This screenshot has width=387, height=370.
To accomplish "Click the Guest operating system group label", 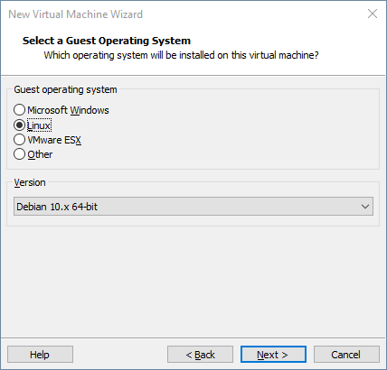I will [x=65, y=89].
